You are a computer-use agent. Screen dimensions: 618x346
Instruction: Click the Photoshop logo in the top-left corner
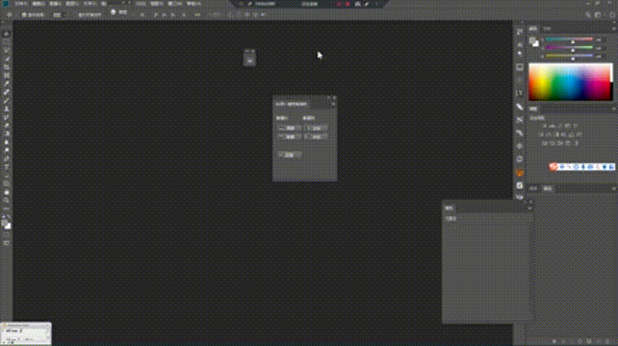pyautogui.click(x=6, y=4)
